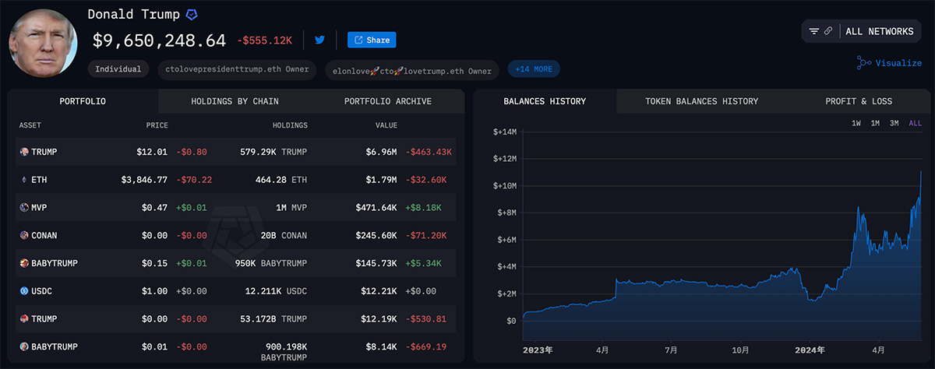Click the blue Share button
The width and height of the screenshot is (935, 369).
pos(372,40)
